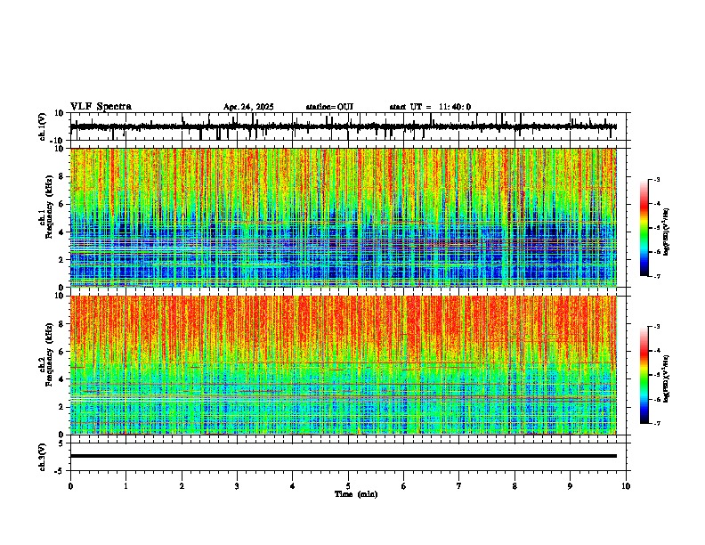
Task: Click the ch.1 waveform trace panel
Action: coord(348,126)
